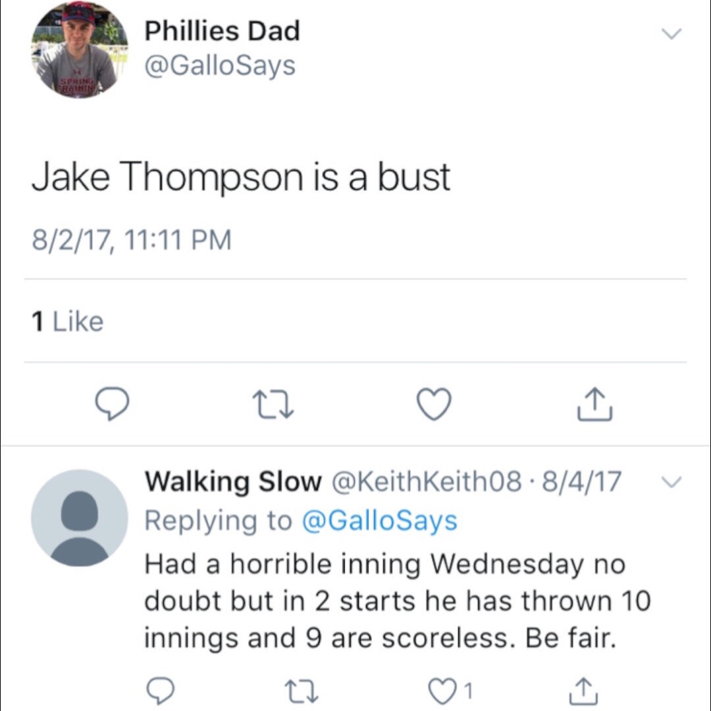Click @GalloSays link in Replying to
This screenshot has width=711, height=711.
(379, 521)
